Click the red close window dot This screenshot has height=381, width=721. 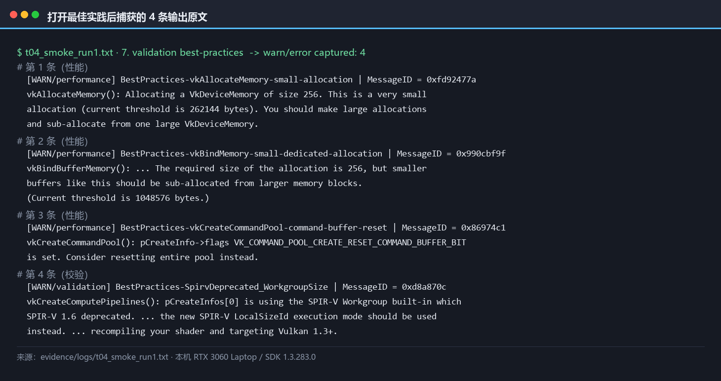click(13, 15)
